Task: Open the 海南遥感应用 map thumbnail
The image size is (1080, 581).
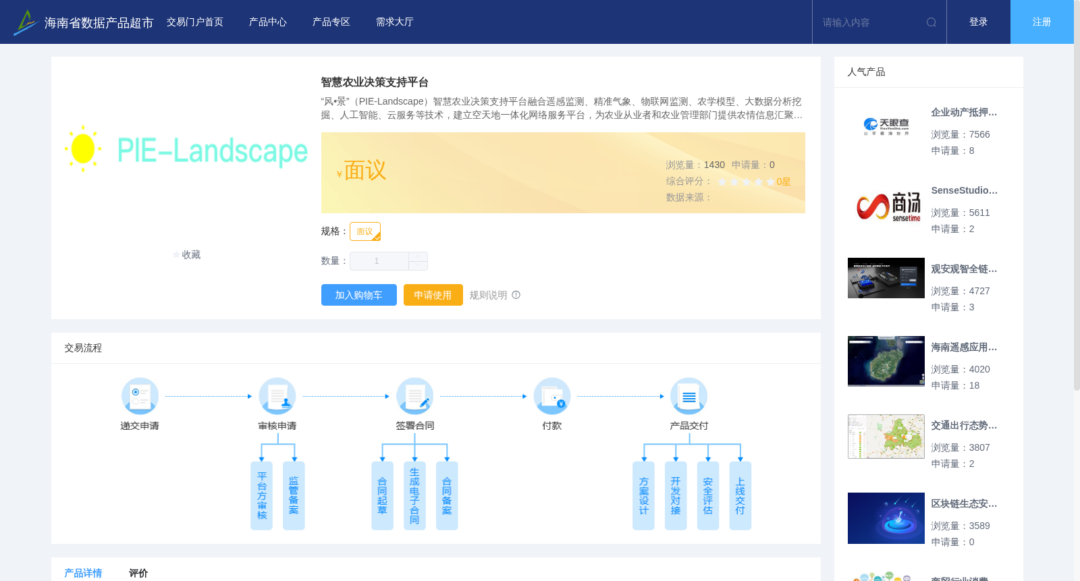Action: pos(886,361)
